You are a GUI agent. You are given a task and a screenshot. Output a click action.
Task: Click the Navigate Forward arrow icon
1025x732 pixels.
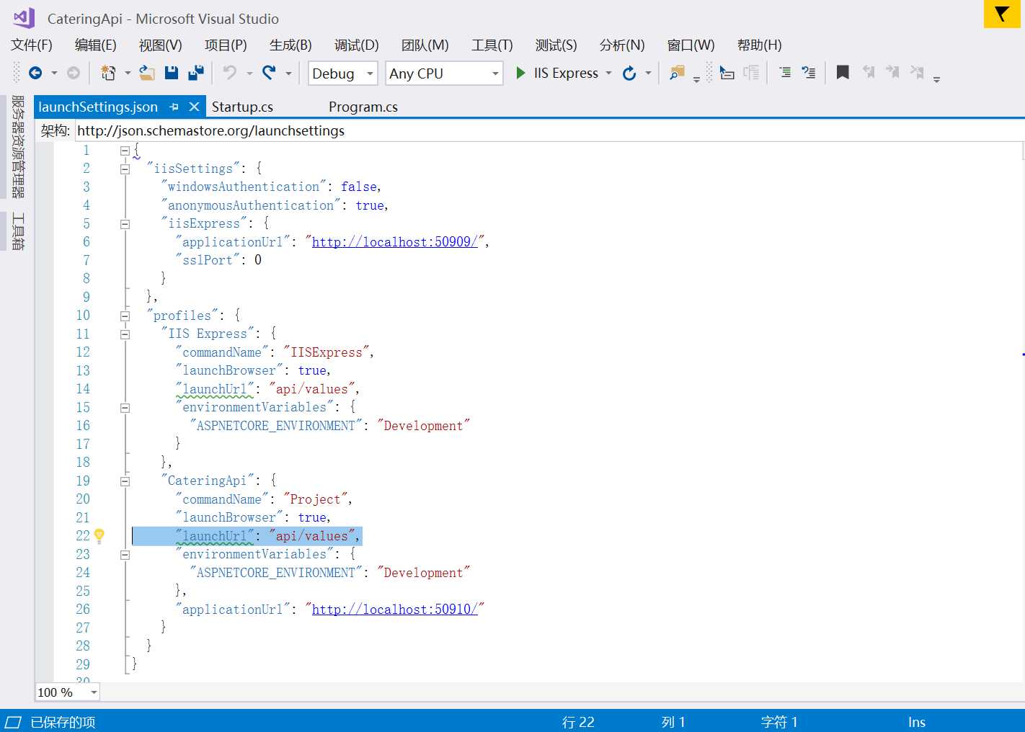tap(74, 73)
